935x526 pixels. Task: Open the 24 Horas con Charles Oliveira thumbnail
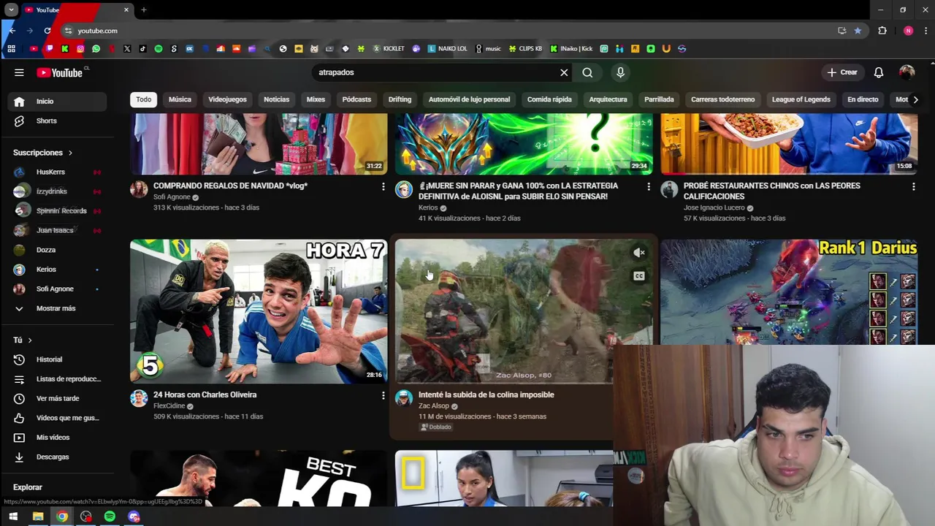[x=259, y=311]
